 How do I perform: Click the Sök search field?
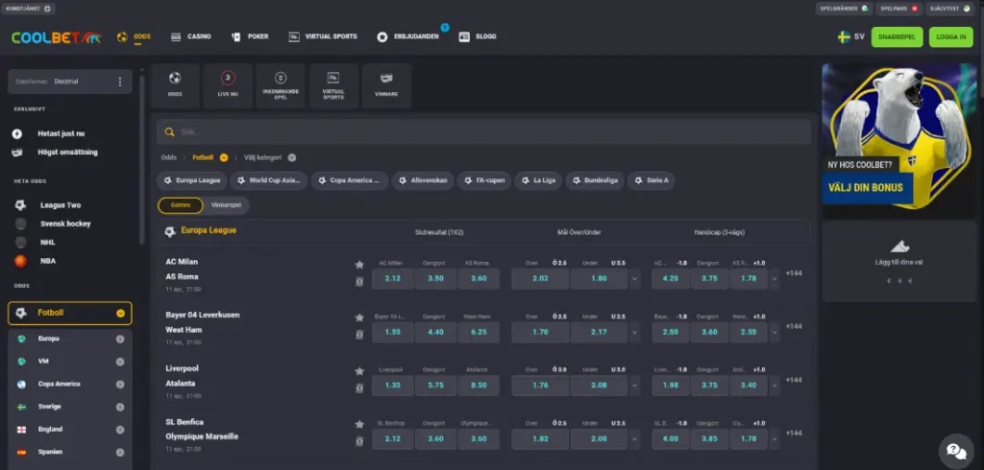[x=480, y=131]
